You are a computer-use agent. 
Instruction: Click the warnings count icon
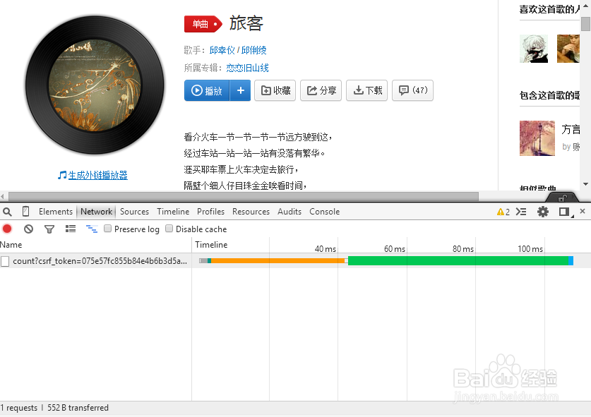click(503, 212)
